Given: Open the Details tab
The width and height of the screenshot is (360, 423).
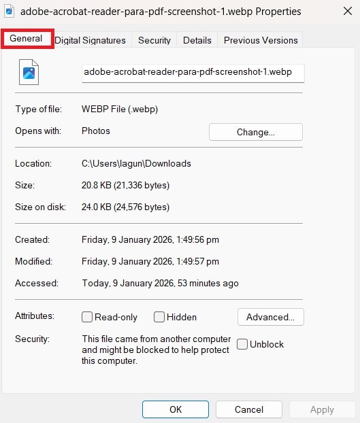Looking at the screenshot, I should [x=197, y=40].
